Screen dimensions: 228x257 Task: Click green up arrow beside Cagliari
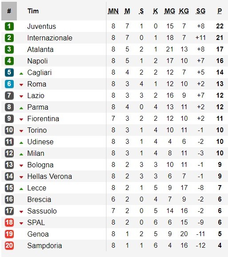[x=21, y=74]
